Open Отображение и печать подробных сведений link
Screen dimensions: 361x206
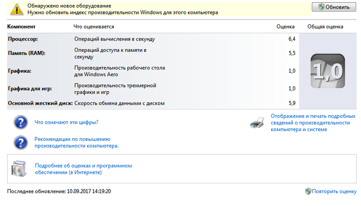(x=313, y=122)
